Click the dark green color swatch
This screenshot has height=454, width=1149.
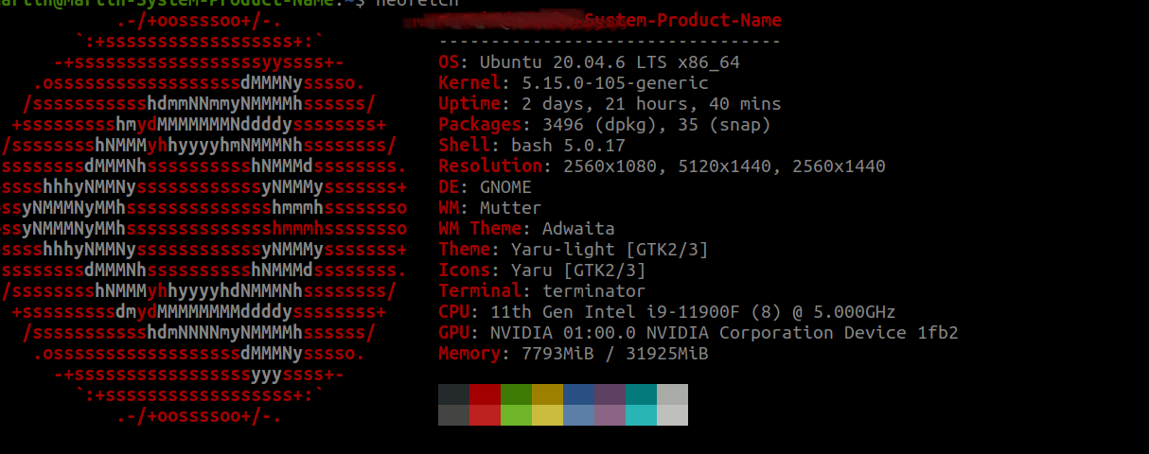(x=516, y=394)
